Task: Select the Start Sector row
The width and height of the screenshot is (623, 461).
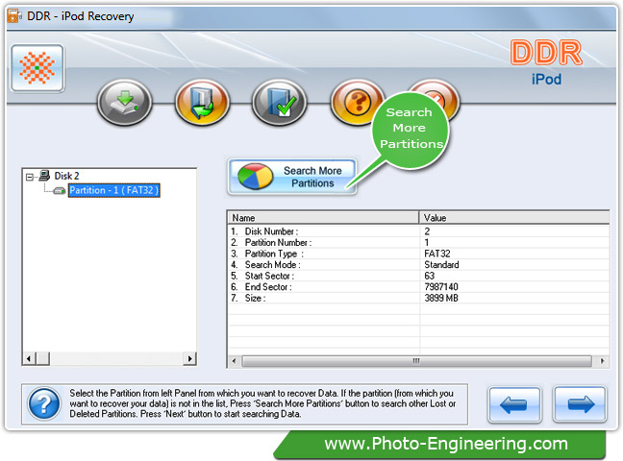Action: pos(419,276)
